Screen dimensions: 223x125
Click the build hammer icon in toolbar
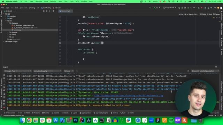click(150, 8)
